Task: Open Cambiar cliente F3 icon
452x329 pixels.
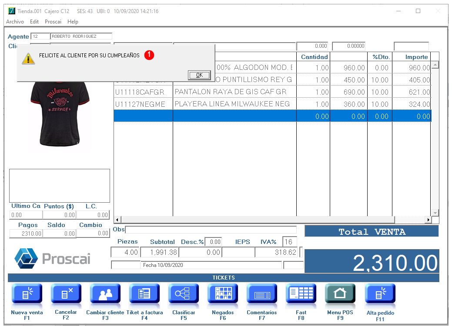Action: click(x=105, y=294)
